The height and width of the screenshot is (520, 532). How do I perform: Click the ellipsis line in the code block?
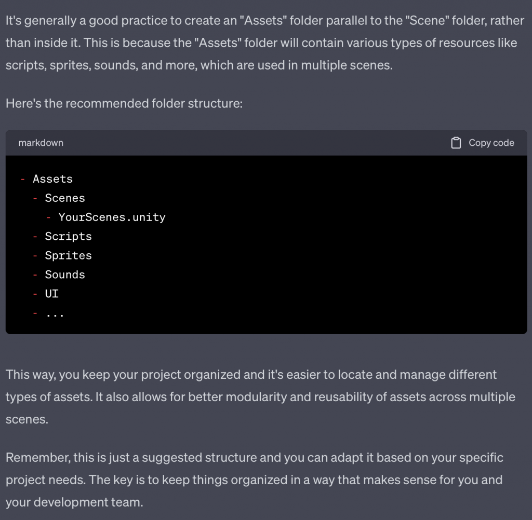(x=55, y=313)
